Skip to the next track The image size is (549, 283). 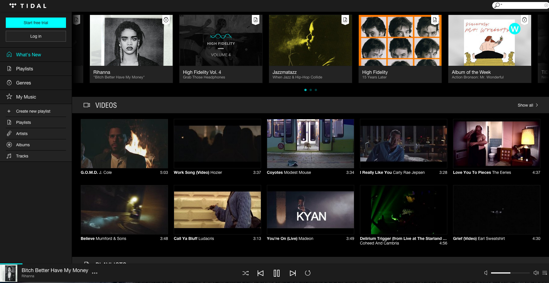point(293,273)
